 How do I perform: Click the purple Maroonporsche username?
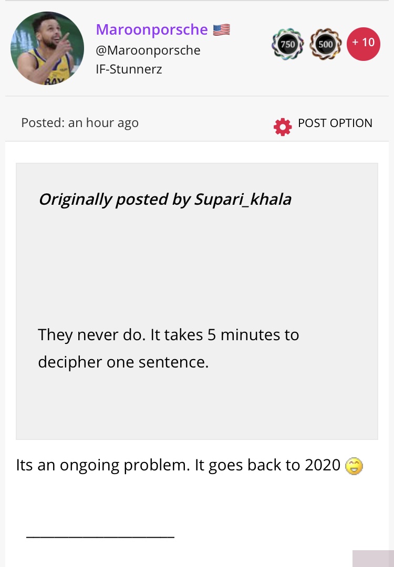coord(152,29)
